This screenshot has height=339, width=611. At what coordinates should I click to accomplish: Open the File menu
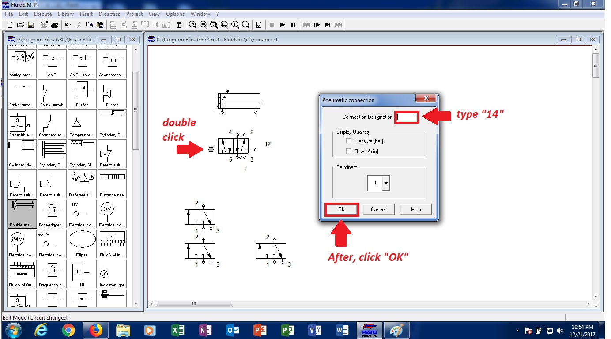coord(9,14)
